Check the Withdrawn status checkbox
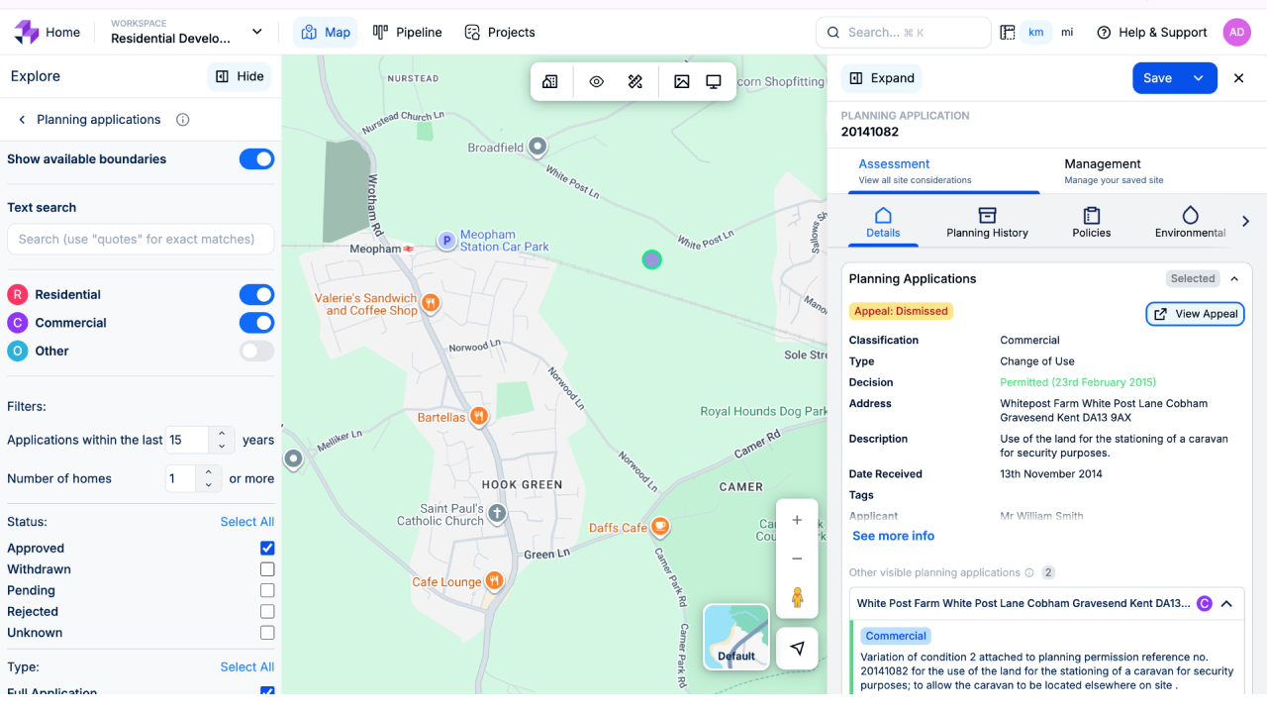This screenshot has width=1267, height=713. [267, 569]
